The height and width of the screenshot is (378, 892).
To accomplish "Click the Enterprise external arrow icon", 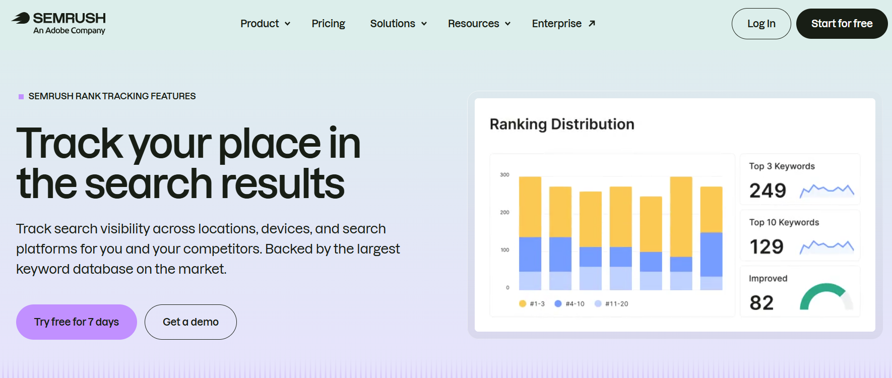I will point(592,23).
